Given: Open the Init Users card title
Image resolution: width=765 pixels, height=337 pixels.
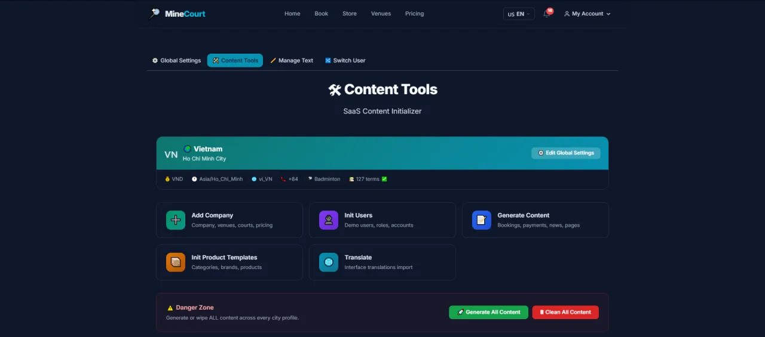Looking at the screenshot, I should (x=359, y=215).
